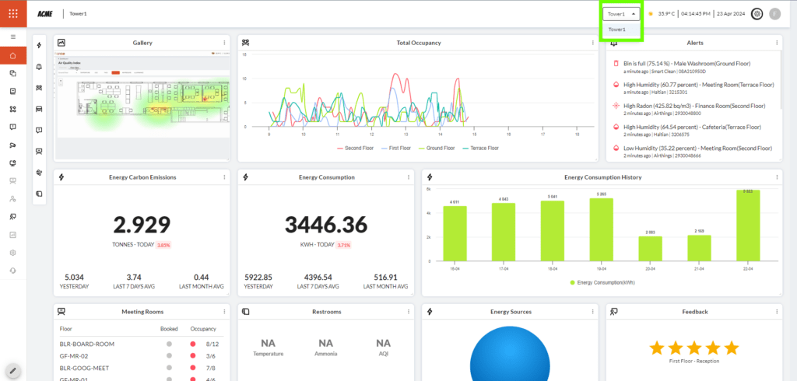Select the Home icon in sidebar

(x=13, y=55)
